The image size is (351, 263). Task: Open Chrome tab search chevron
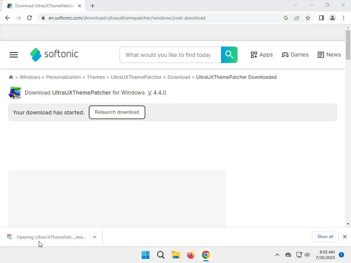pos(296,5)
